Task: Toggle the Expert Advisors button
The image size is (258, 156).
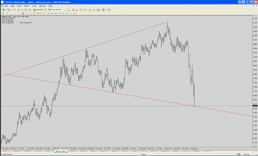Action: [54, 10]
